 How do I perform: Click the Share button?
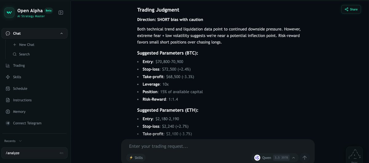pyautogui.click(x=351, y=9)
